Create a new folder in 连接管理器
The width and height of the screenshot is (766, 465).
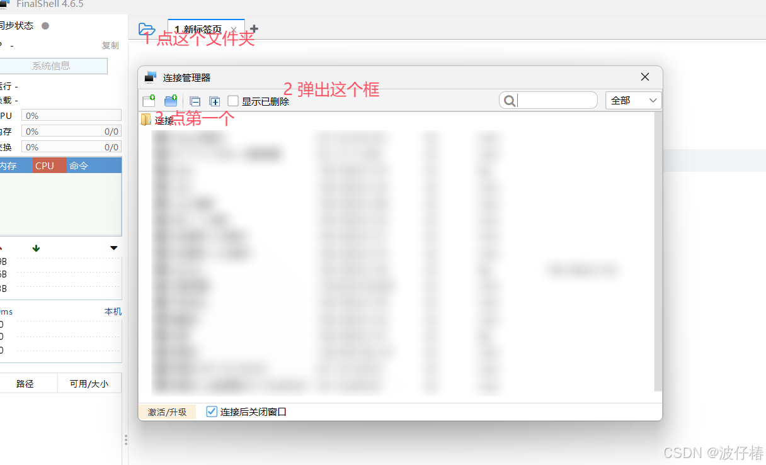point(171,101)
